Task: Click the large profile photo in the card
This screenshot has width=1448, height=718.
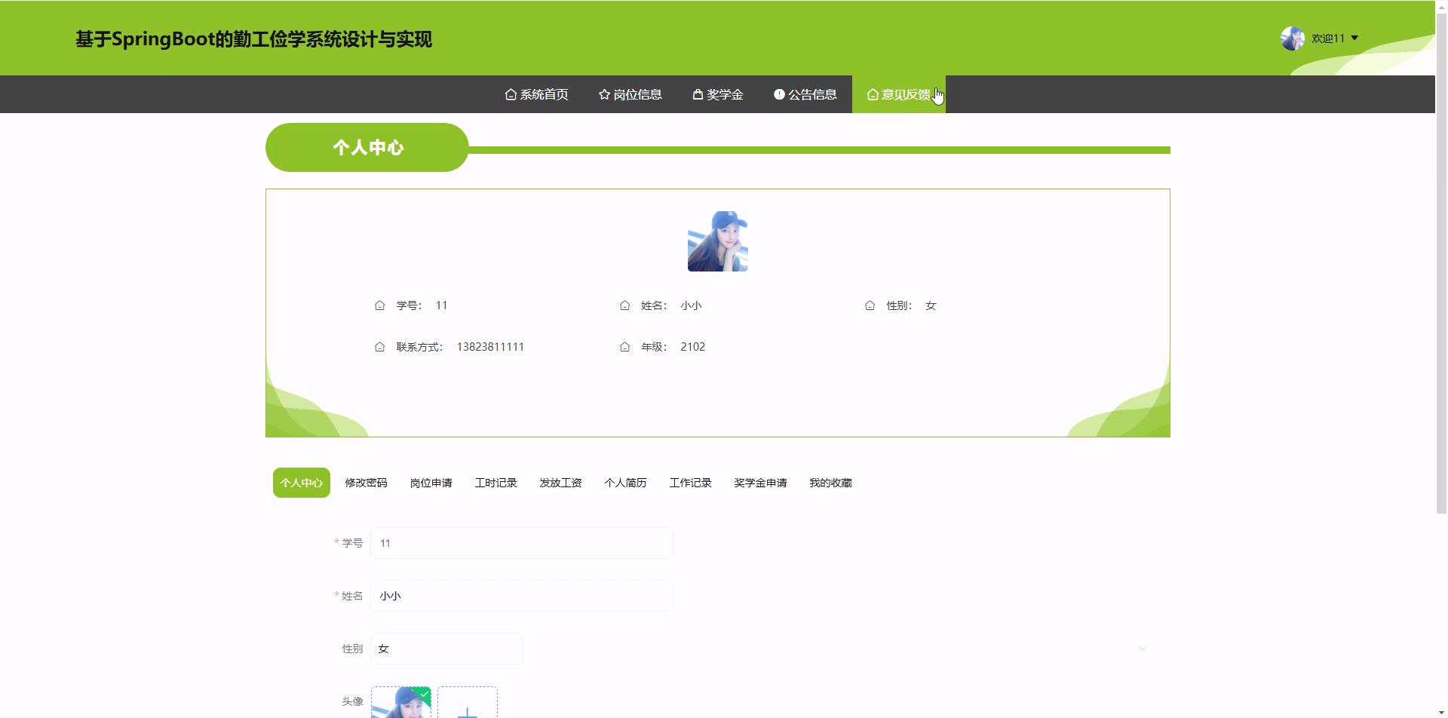Action: point(718,241)
